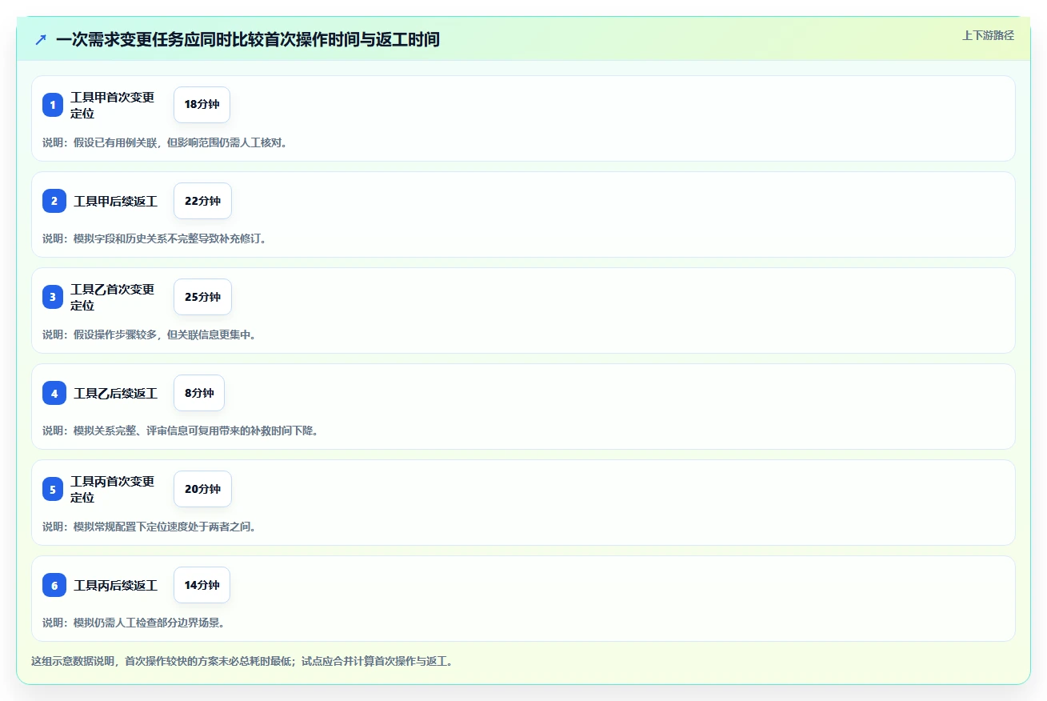Click the 8分钟 time chip
1047x701 pixels.
199,393
